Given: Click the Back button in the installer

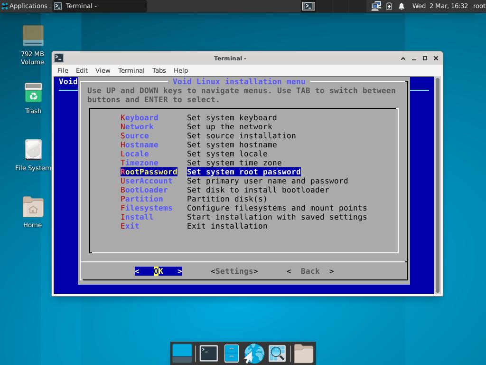Looking at the screenshot, I should [x=310, y=271].
